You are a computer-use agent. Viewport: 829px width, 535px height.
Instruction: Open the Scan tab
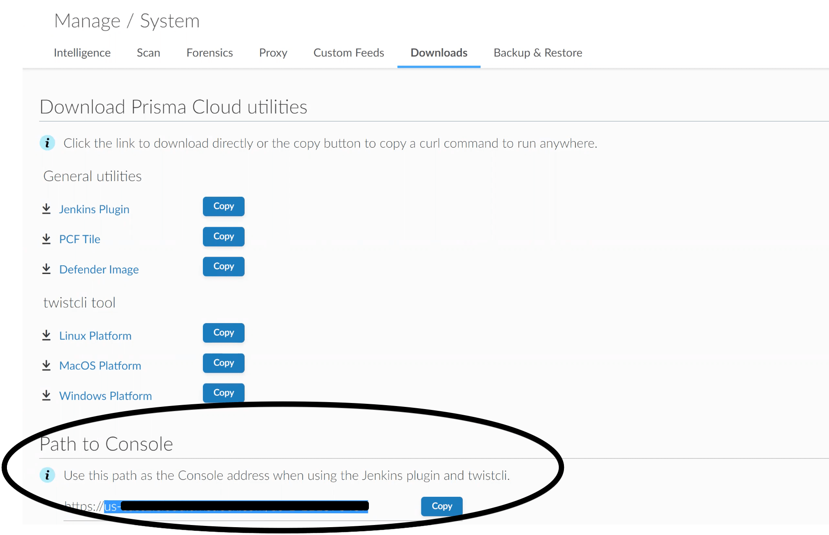[x=148, y=53]
